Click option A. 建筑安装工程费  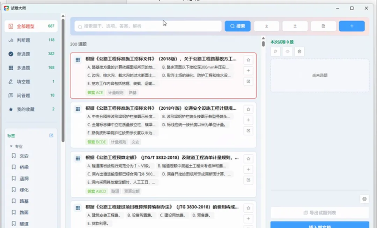[x=104, y=215]
